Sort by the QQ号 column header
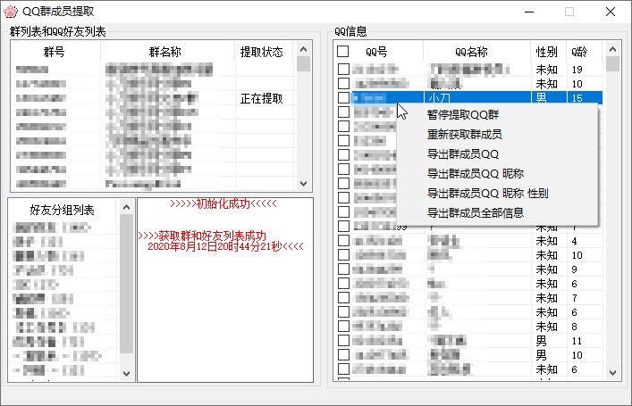 (376, 52)
